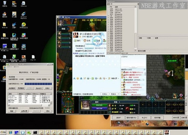Switch to the Chat tab in group window
188x135 pixels.
pyautogui.click(x=77, y=41)
